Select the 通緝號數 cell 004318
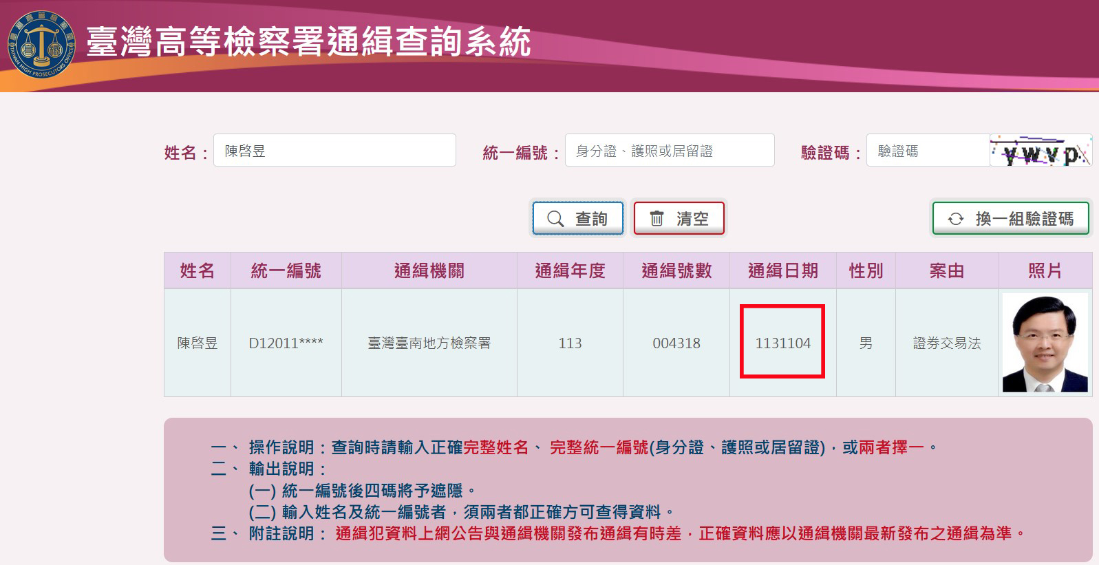The height and width of the screenshot is (565, 1099). (676, 343)
